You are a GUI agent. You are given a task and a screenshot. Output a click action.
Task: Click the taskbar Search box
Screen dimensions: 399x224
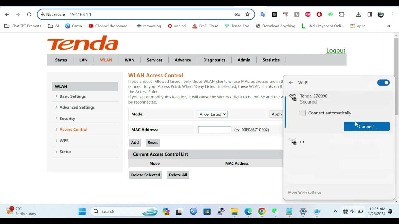[x=124, y=212]
